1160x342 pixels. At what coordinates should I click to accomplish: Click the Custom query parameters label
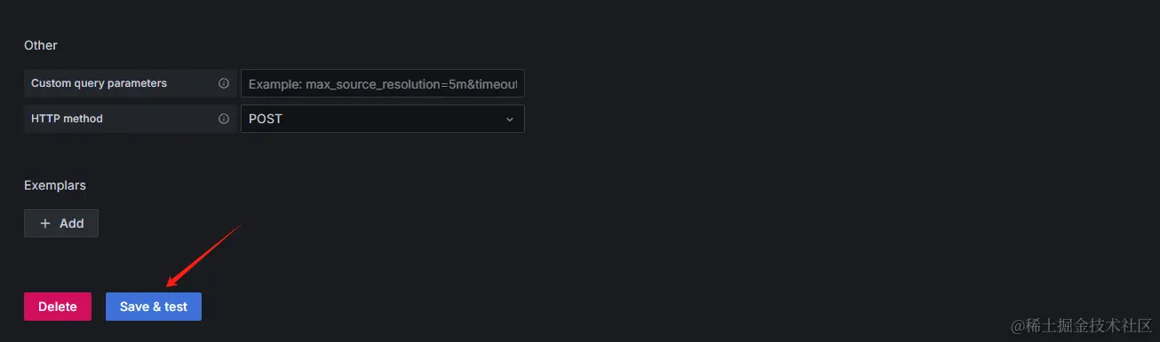pyautogui.click(x=99, y=83)
